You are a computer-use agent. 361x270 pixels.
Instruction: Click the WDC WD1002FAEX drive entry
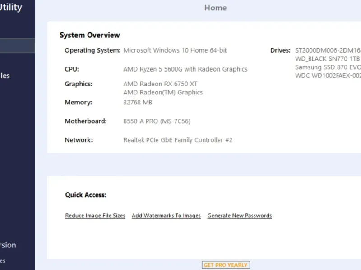point(328,76)
